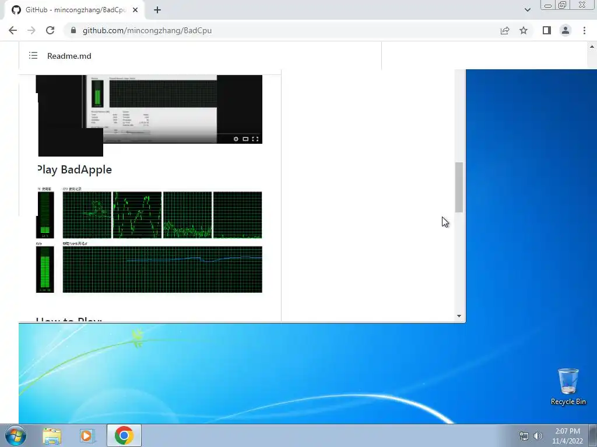Click the Chrome taskbar icon
The width and height of the screenshot is (597, 447).
point(124,435)
